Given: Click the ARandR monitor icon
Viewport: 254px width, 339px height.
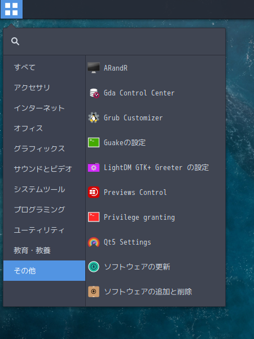Looking at the screenshot, I should pos(94,68).
